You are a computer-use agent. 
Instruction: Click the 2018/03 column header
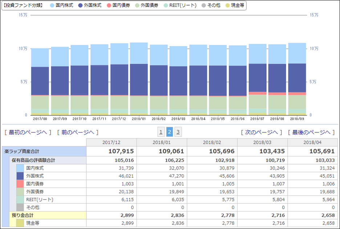click(262, 142)
